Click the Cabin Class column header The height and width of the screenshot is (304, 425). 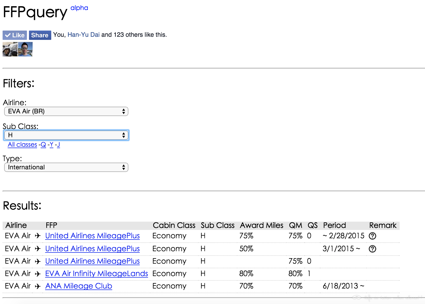click(x=174, y=225)
